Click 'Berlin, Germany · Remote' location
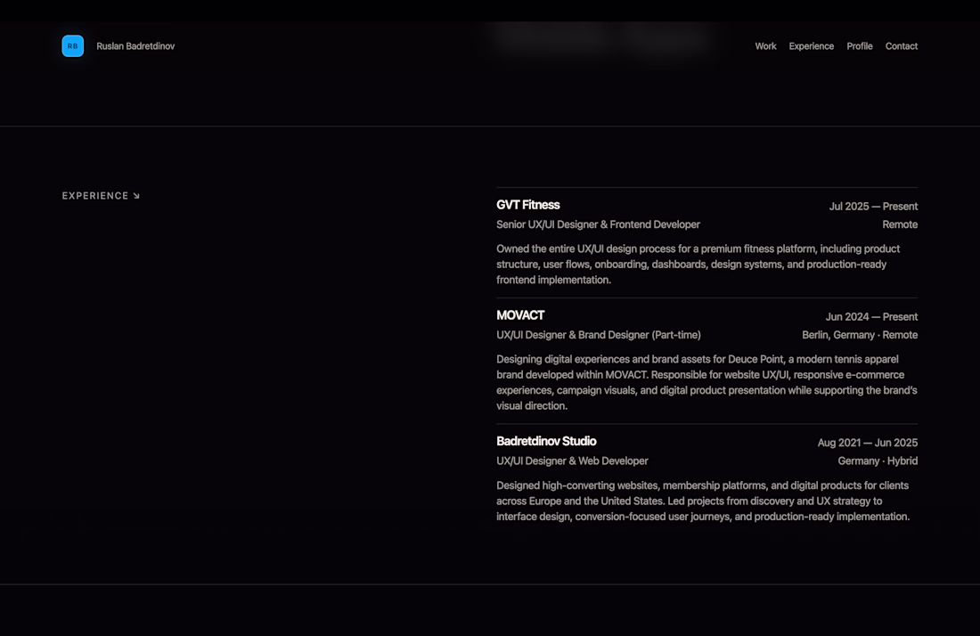Viewport: 980px width, 636px height. [860, 335]
